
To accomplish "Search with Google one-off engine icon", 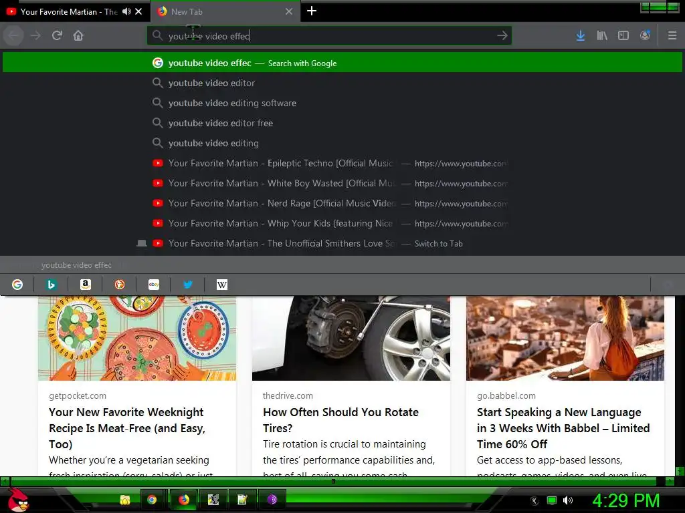I will pyautogui.click(x=17, y=285).
